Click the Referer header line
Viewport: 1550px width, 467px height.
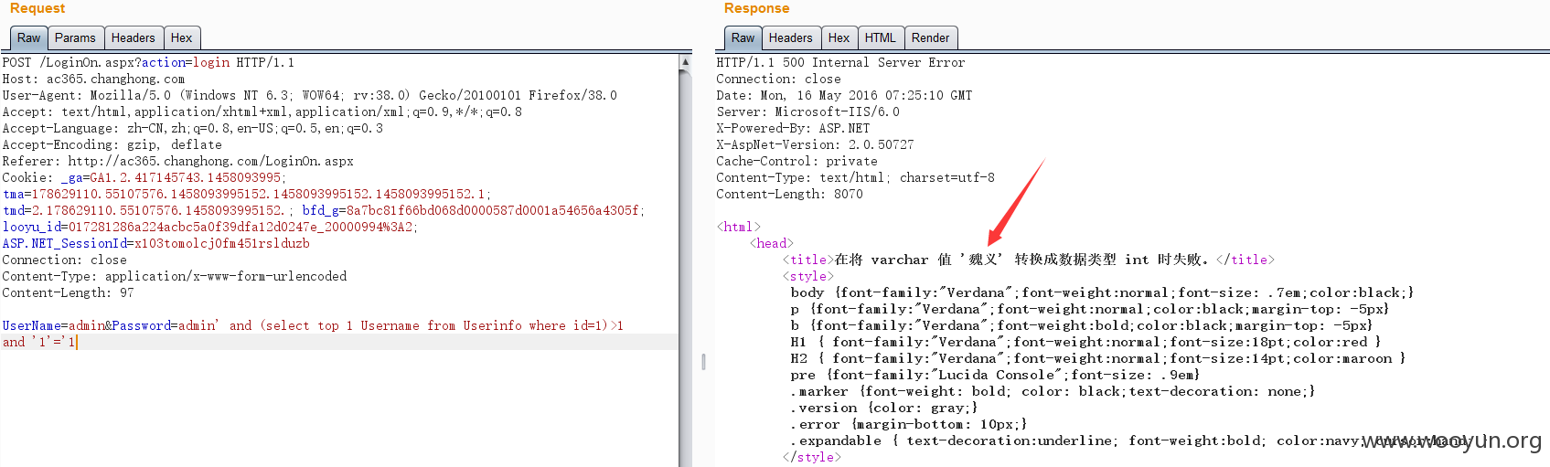177,161
